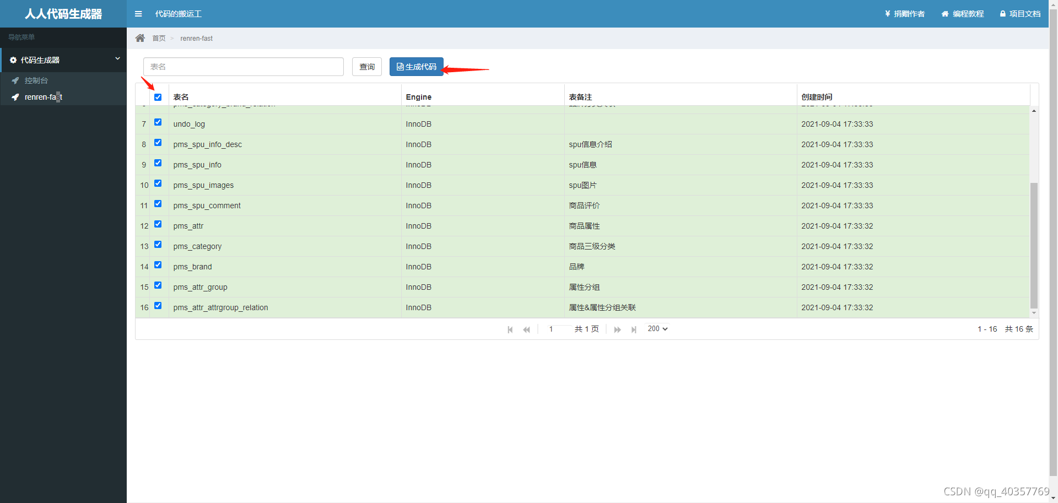
Task: Click the 首页 breadcrumb link
Action: click(x=159, y=39)
